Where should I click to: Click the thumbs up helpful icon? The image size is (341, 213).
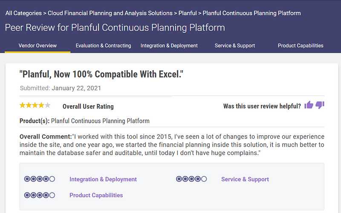click(309, 105)
